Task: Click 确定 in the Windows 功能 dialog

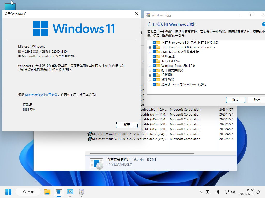Action: (235, 100)
